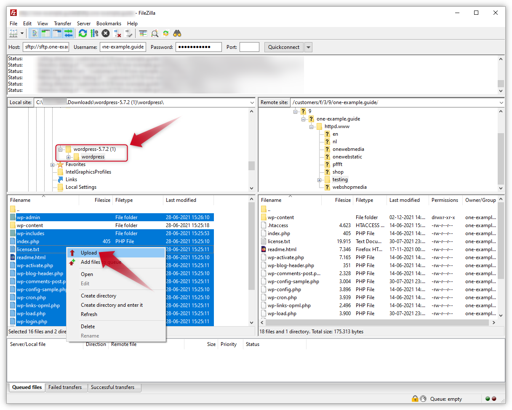Cancel the current operation
Viewport: 512px width, 410px height.
pos(105,33)
